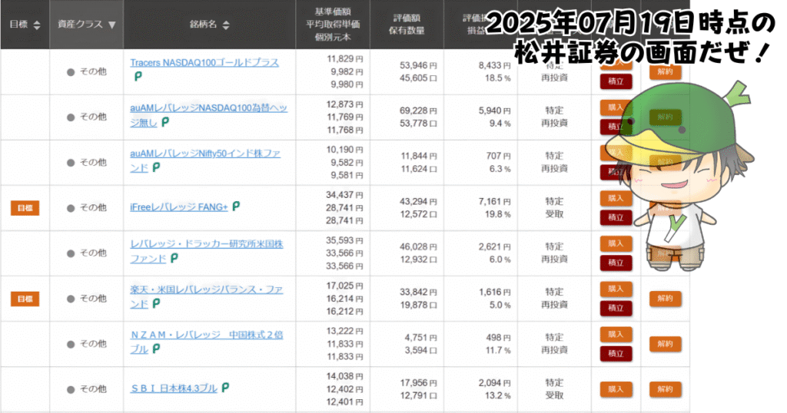Click the valuation amount 69,228円
Screen dimensions: 787x413
[418, 111]
